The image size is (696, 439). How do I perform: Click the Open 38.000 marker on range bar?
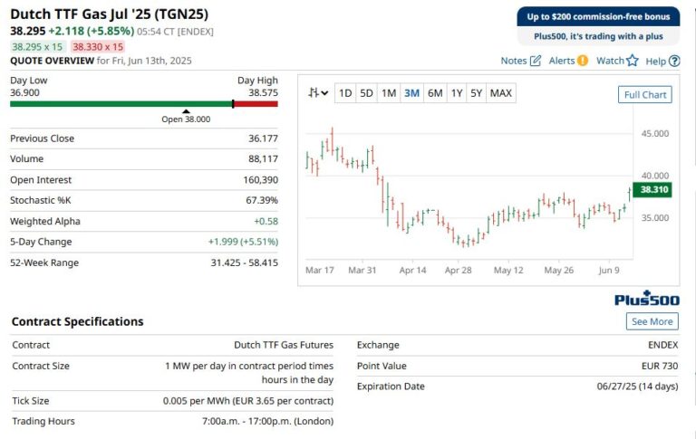[x=186, y=116]
